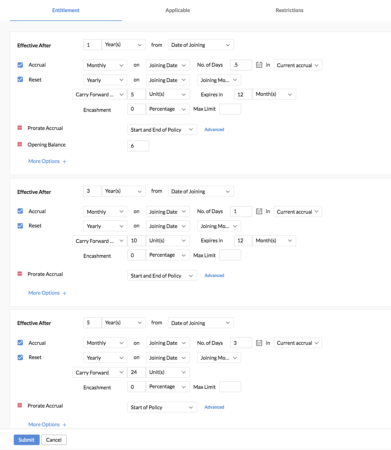
Task: Click calendar icon in first accrual row
Action: [259, 65]
